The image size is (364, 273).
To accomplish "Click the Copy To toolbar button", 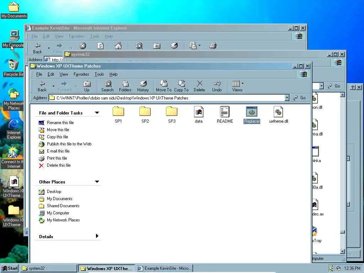I will (x=181, y=86).
